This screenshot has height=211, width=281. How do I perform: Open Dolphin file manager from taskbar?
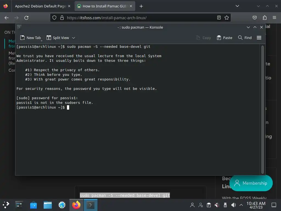[48, 205]
